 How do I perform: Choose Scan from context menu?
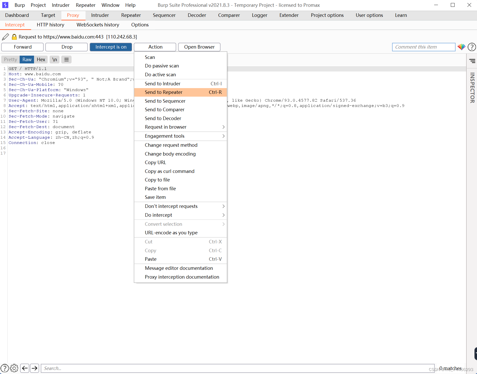tap(180, 57)
